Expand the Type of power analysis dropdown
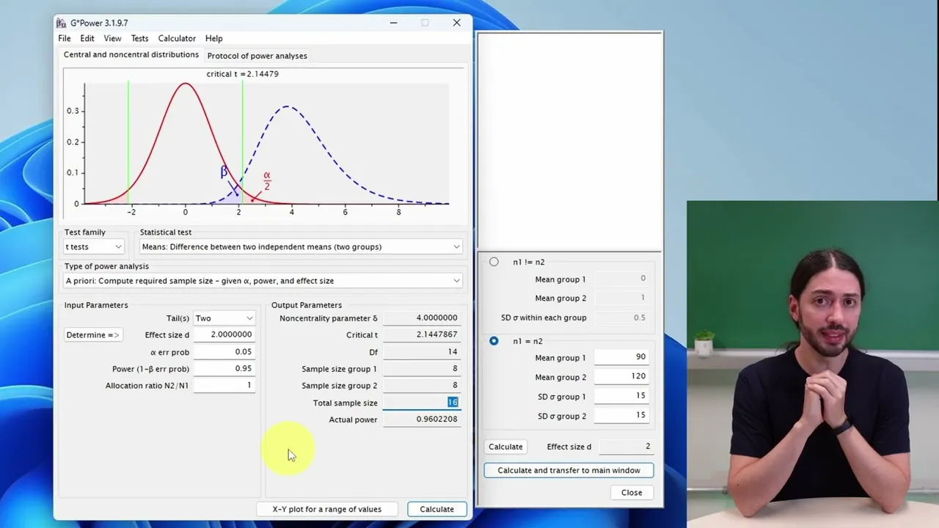 (x=263, y=281)
